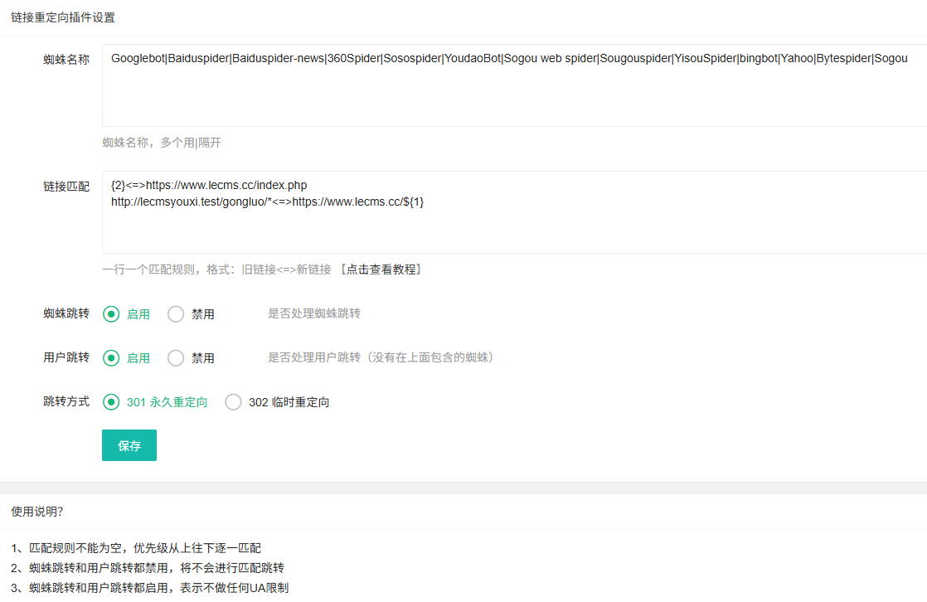Click usage note 3 about UA限制
This screenshot has width=927, height=602.
pos(150,588)
